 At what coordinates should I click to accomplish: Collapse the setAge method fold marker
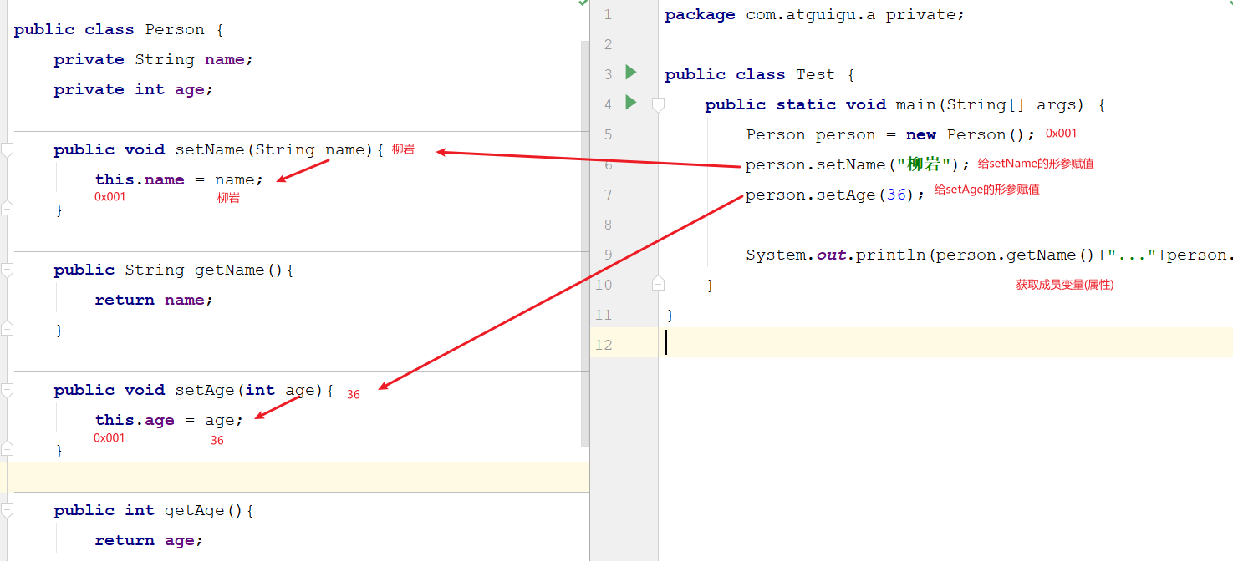[8, 390]
